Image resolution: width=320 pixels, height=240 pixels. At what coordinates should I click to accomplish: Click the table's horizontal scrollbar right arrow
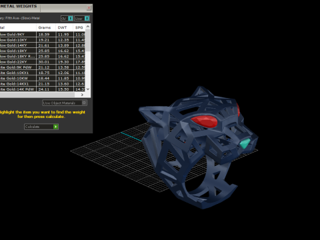tap(82, 95)
